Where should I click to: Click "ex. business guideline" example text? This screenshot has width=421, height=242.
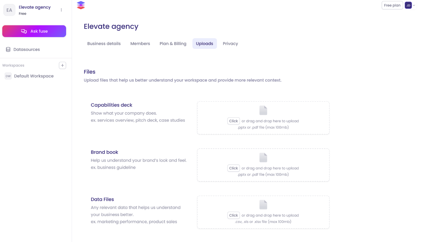click(113, 167)
